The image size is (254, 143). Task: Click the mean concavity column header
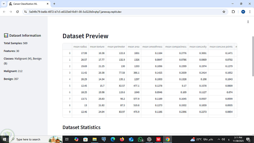point(198,47)
